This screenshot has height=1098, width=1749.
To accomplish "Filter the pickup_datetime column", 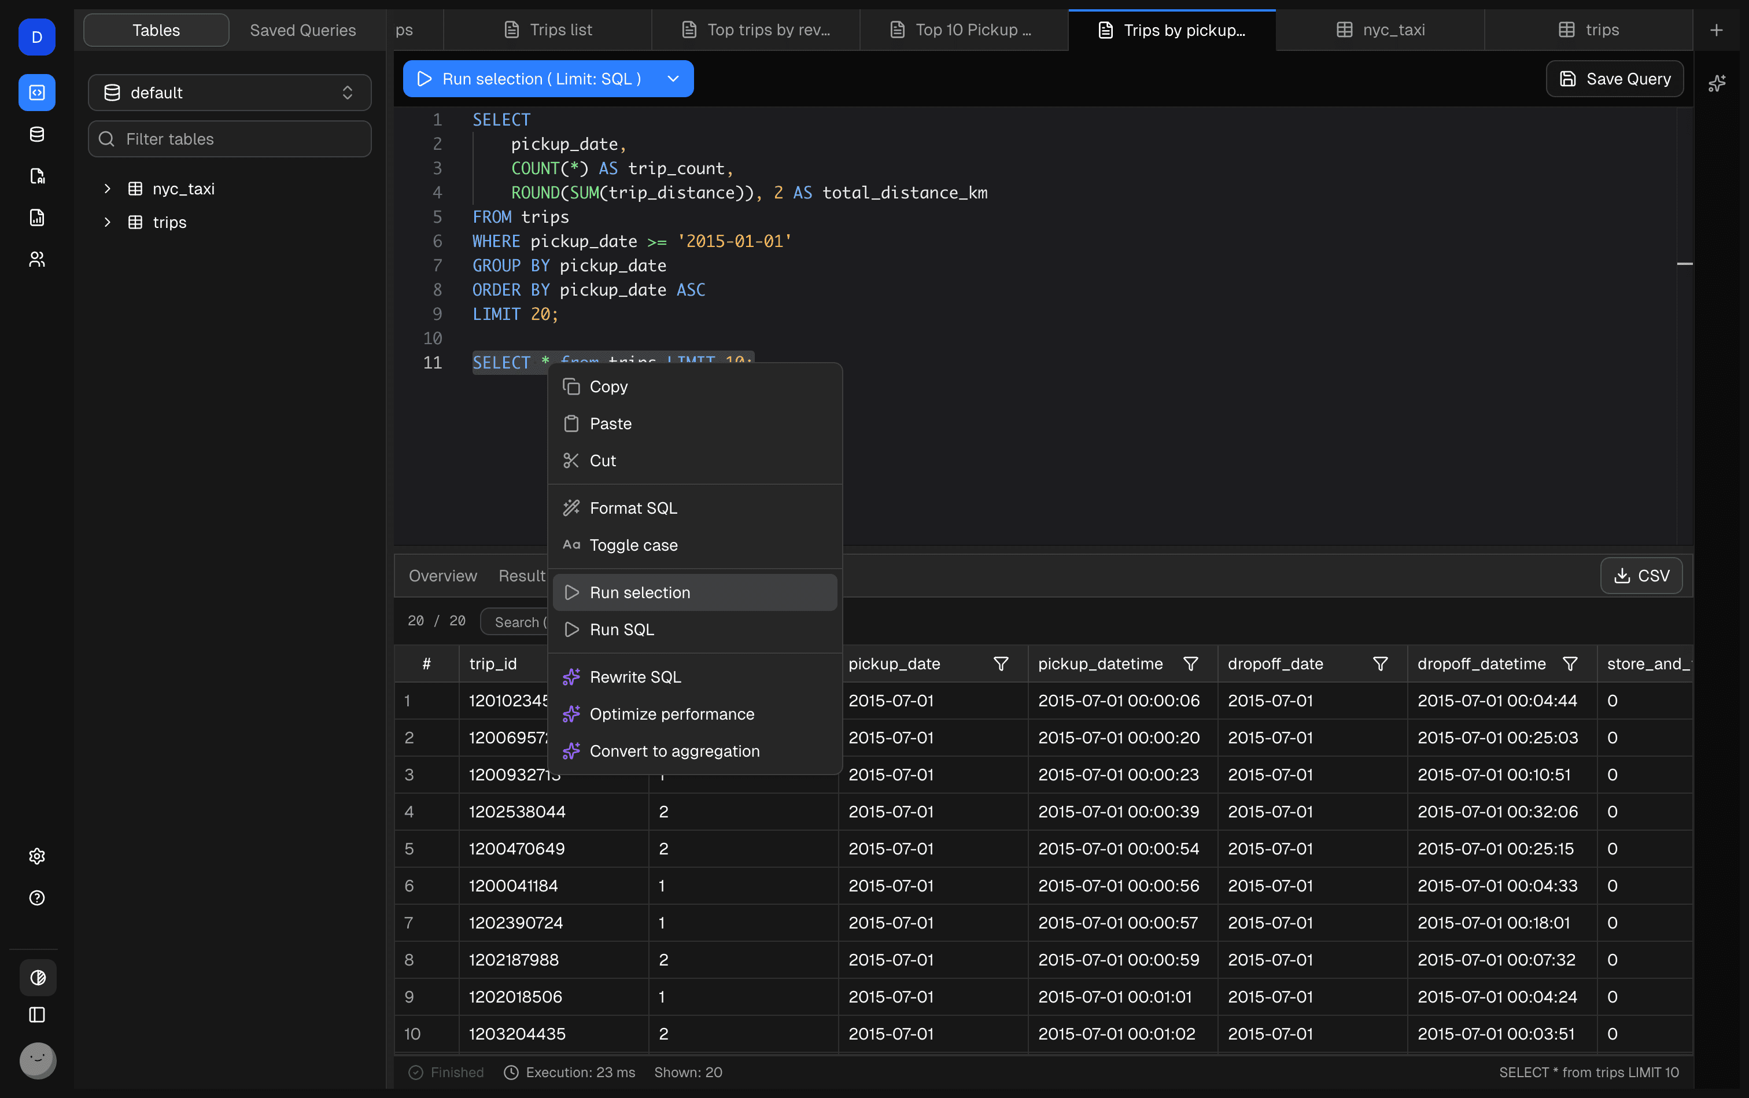I will [1191, 664].
